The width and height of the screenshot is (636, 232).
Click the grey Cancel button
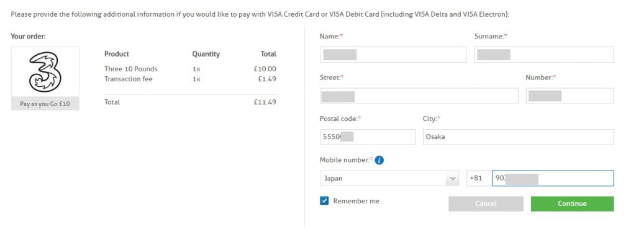point(486,203)
